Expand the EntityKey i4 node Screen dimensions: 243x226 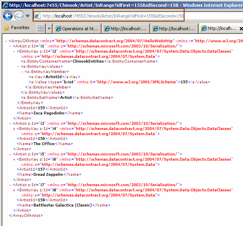point(14,129)
